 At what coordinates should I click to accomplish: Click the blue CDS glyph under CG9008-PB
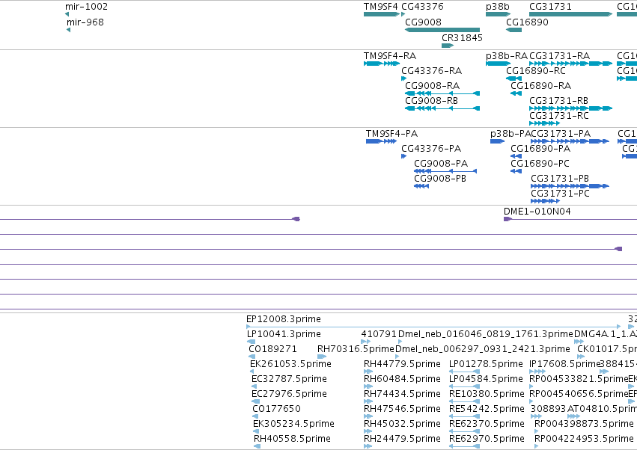click(421, 186)
